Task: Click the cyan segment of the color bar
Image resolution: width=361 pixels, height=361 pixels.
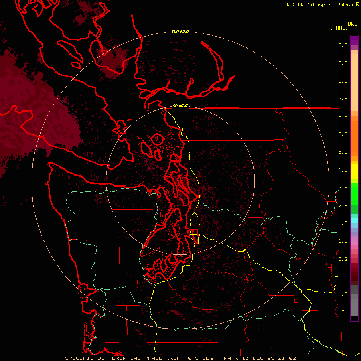Action: point(354,221)
